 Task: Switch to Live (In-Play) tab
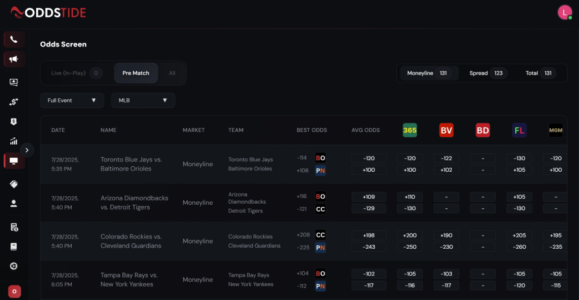[x=77, y=73]
